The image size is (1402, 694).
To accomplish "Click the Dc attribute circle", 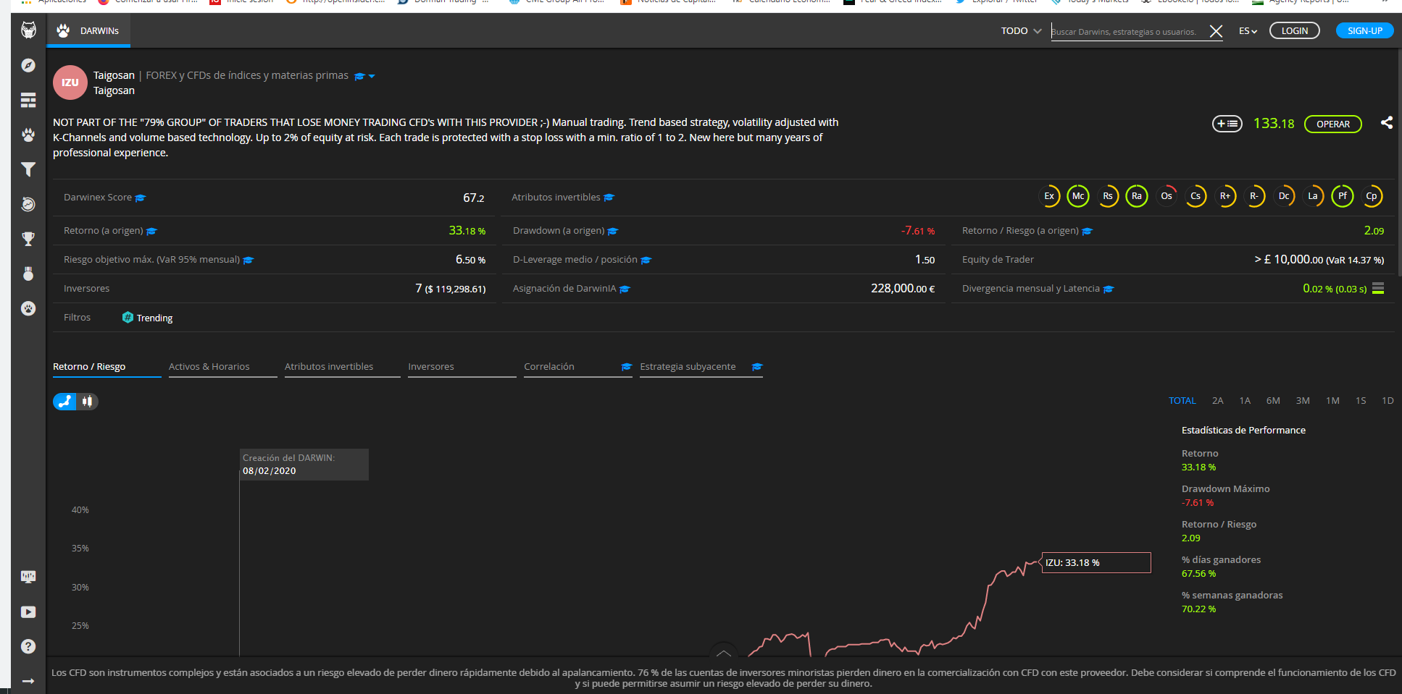I will (x=1284, y=196).
